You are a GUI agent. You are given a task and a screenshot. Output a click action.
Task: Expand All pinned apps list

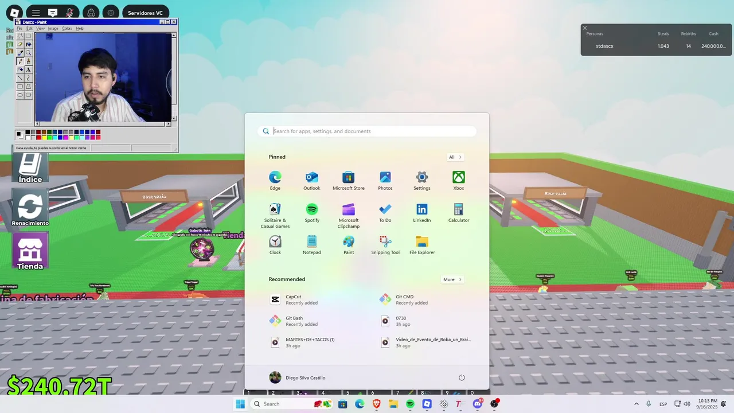point(455,157)
